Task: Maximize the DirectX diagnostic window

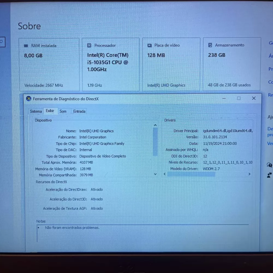Action: [x=239, y=98]
